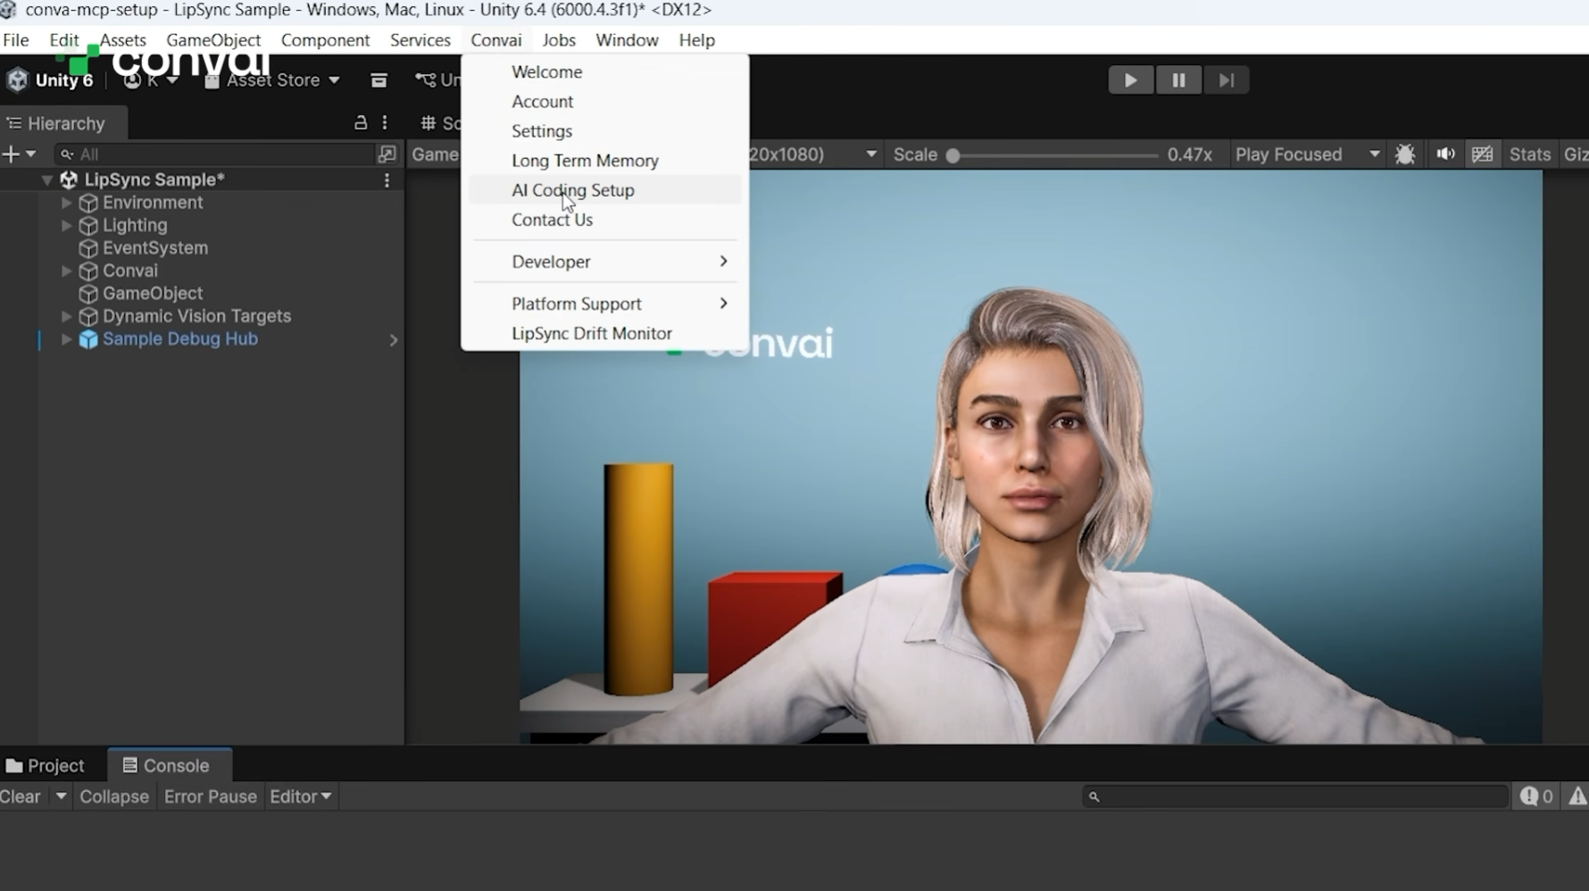This screenshot has height=891, width=1589.
Task: Open the Sample Debug Hub prefab arrow
Action: (394, 340)
